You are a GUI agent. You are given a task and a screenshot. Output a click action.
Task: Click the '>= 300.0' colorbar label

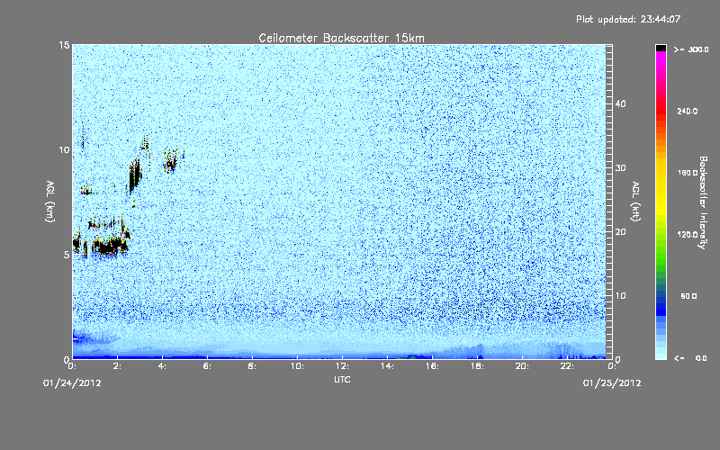pos(691,49)
